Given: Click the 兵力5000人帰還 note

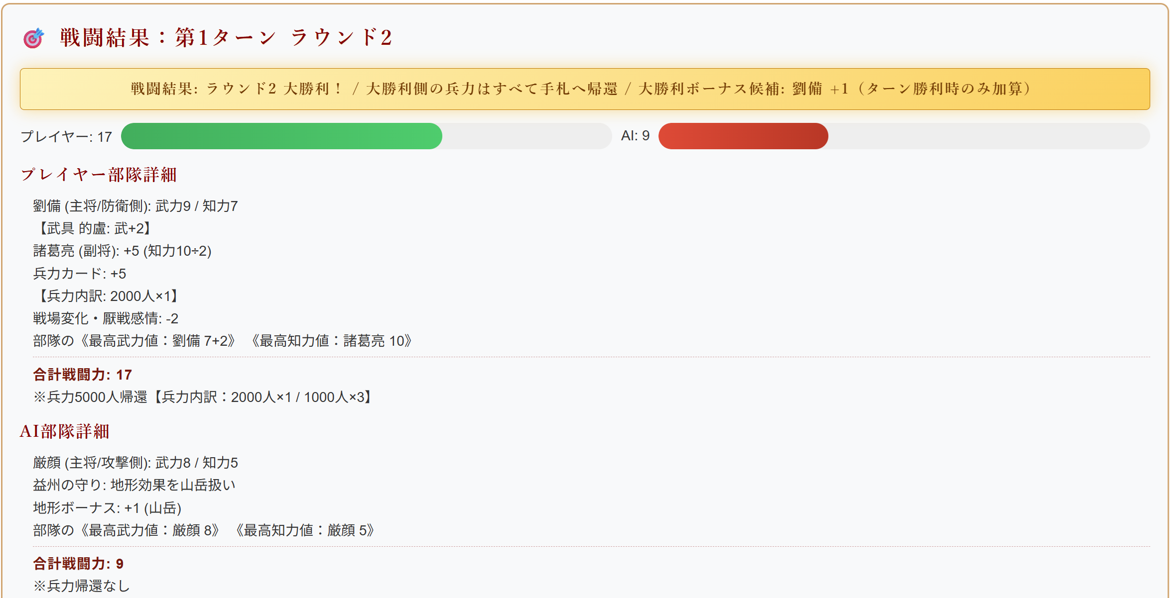Looking at the screenshot, I should 203,397.
